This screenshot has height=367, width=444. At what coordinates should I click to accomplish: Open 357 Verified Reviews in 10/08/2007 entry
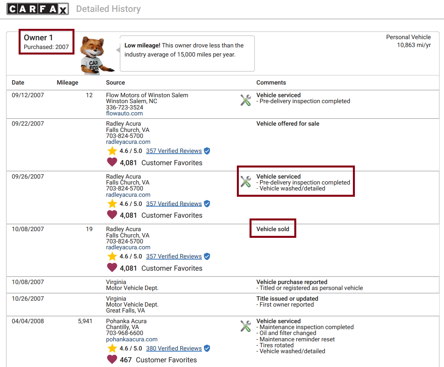pyautogui.click(x=174, y=256)
